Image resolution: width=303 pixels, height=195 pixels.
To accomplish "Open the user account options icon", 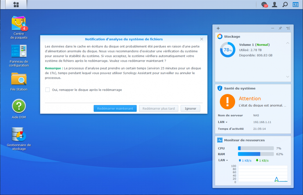I will point(275,5).
